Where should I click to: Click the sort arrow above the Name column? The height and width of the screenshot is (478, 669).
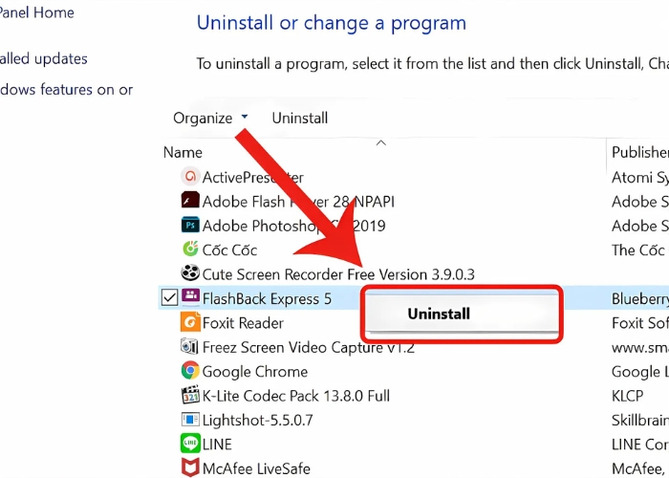coord(380,143)
